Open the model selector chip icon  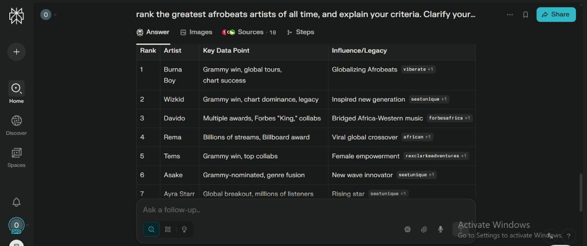click(408, 229)
